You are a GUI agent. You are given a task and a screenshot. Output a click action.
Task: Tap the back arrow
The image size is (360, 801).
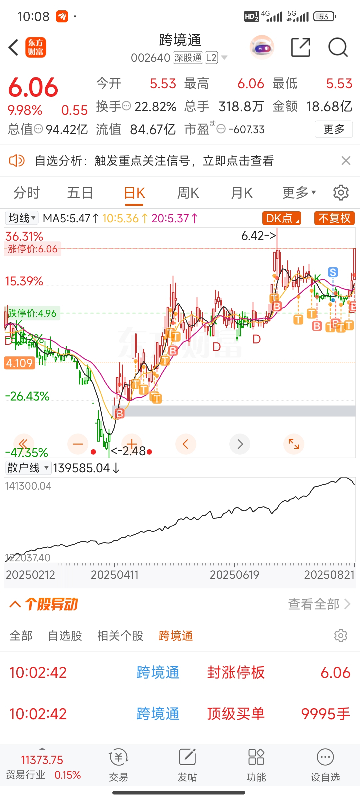[x=13, y=47]
